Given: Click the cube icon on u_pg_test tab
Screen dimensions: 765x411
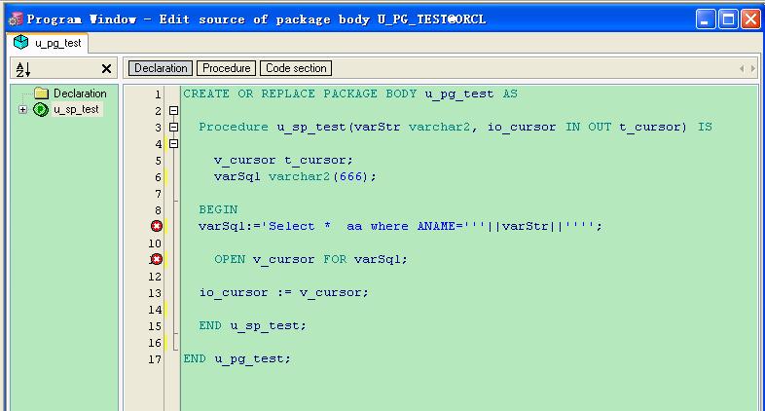Looking at the screenshot, I should 20,43.
